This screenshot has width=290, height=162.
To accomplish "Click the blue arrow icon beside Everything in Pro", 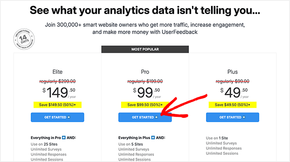I will (64, 138).
